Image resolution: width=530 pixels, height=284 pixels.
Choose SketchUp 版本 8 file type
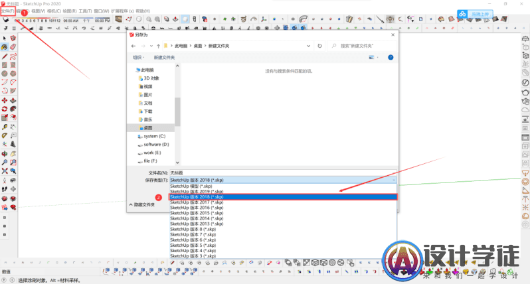(x=283, y=230)
